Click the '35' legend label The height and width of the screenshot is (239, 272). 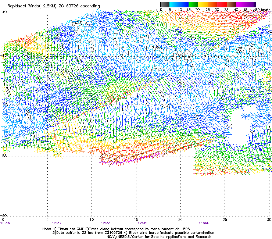(x=226, y=10)
